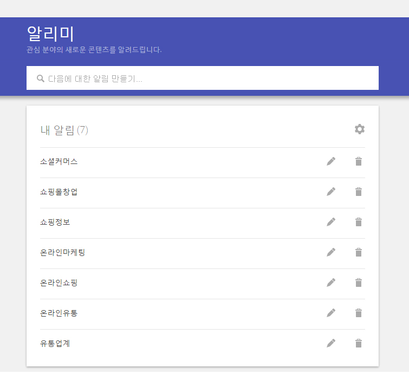The image size is (409, 374).
Task: Edit the 온라인쇼핑 alert
Action: pos(331,283)
